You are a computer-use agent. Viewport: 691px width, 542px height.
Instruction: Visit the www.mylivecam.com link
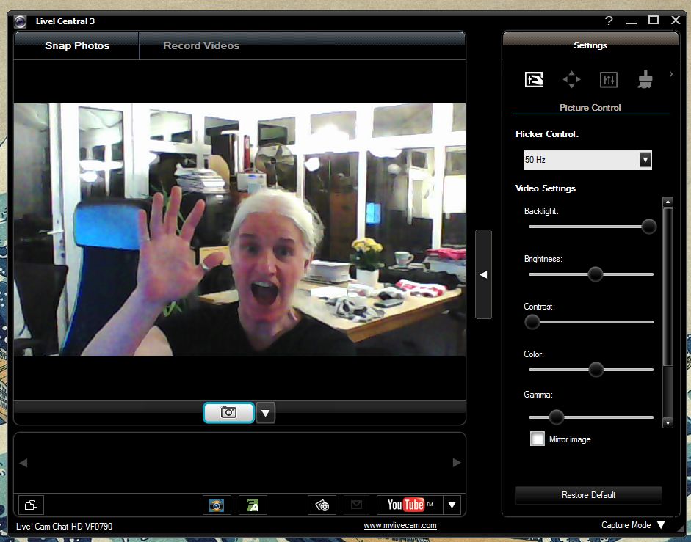click(400, 525)
